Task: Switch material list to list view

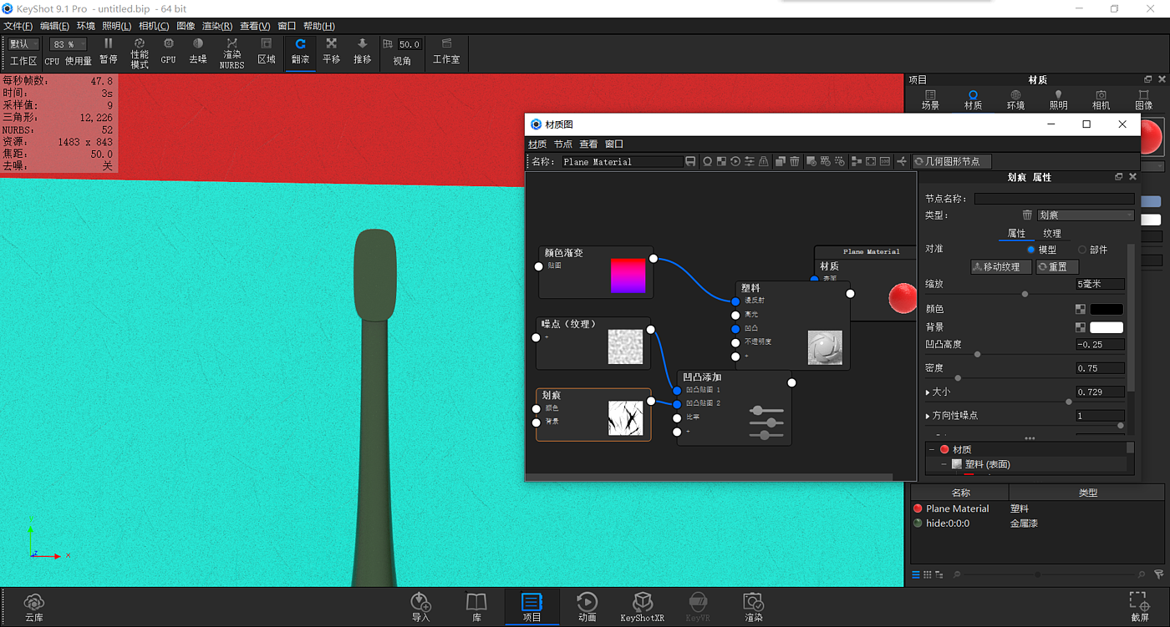Action: click(916, 574)
